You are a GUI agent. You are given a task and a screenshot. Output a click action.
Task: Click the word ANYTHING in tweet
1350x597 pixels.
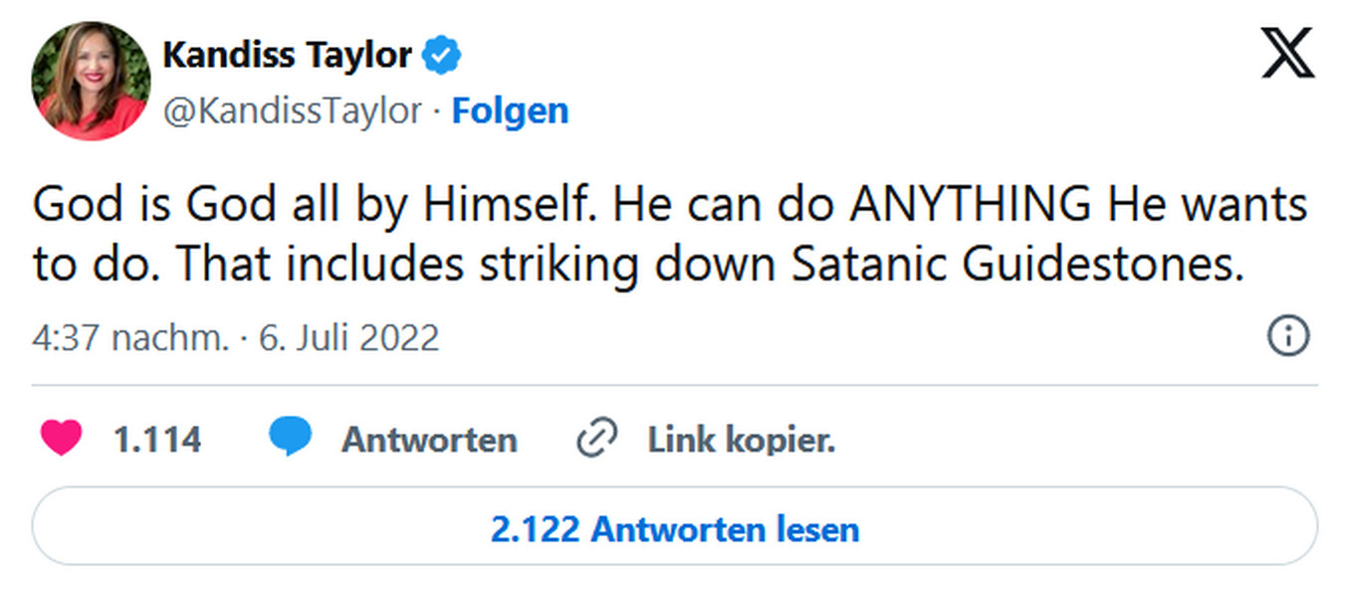click(x=972, y=206)
